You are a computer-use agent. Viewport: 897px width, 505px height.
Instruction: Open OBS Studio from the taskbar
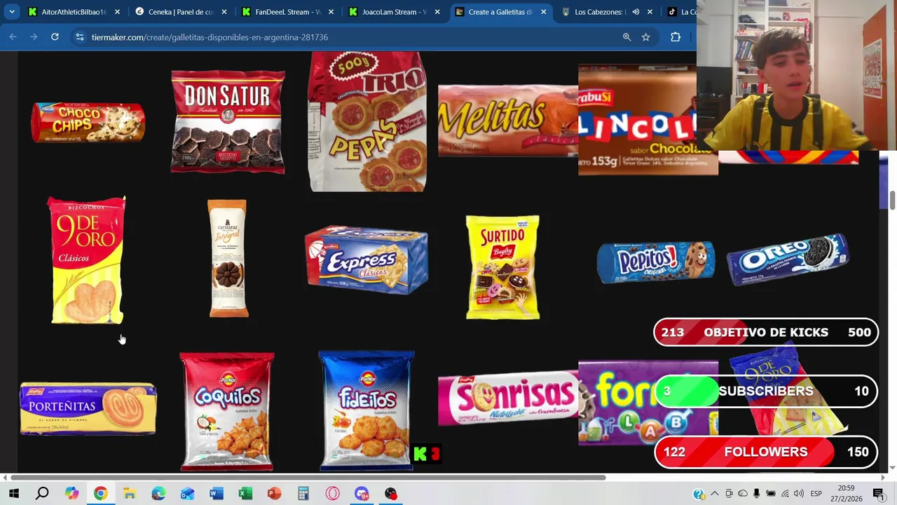coord(390,493)
